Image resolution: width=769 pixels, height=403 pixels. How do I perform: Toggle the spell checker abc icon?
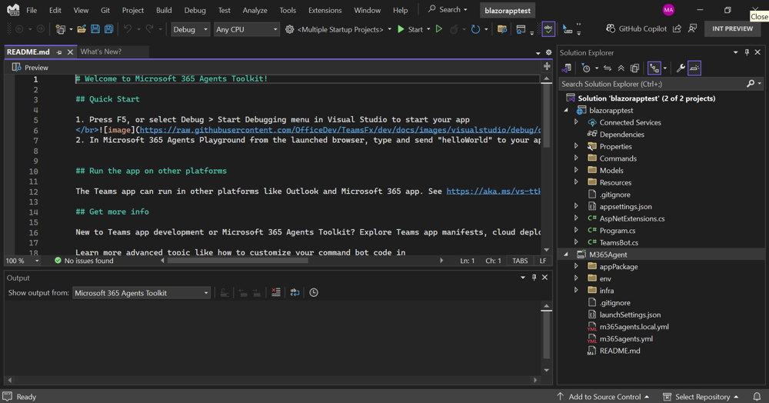pyautogui.click(x=548, y=29)
